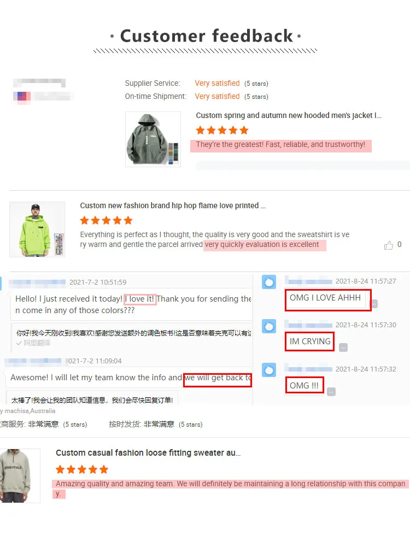
Task: Open options icon next to IM CRYING
Action: (343, 347)
